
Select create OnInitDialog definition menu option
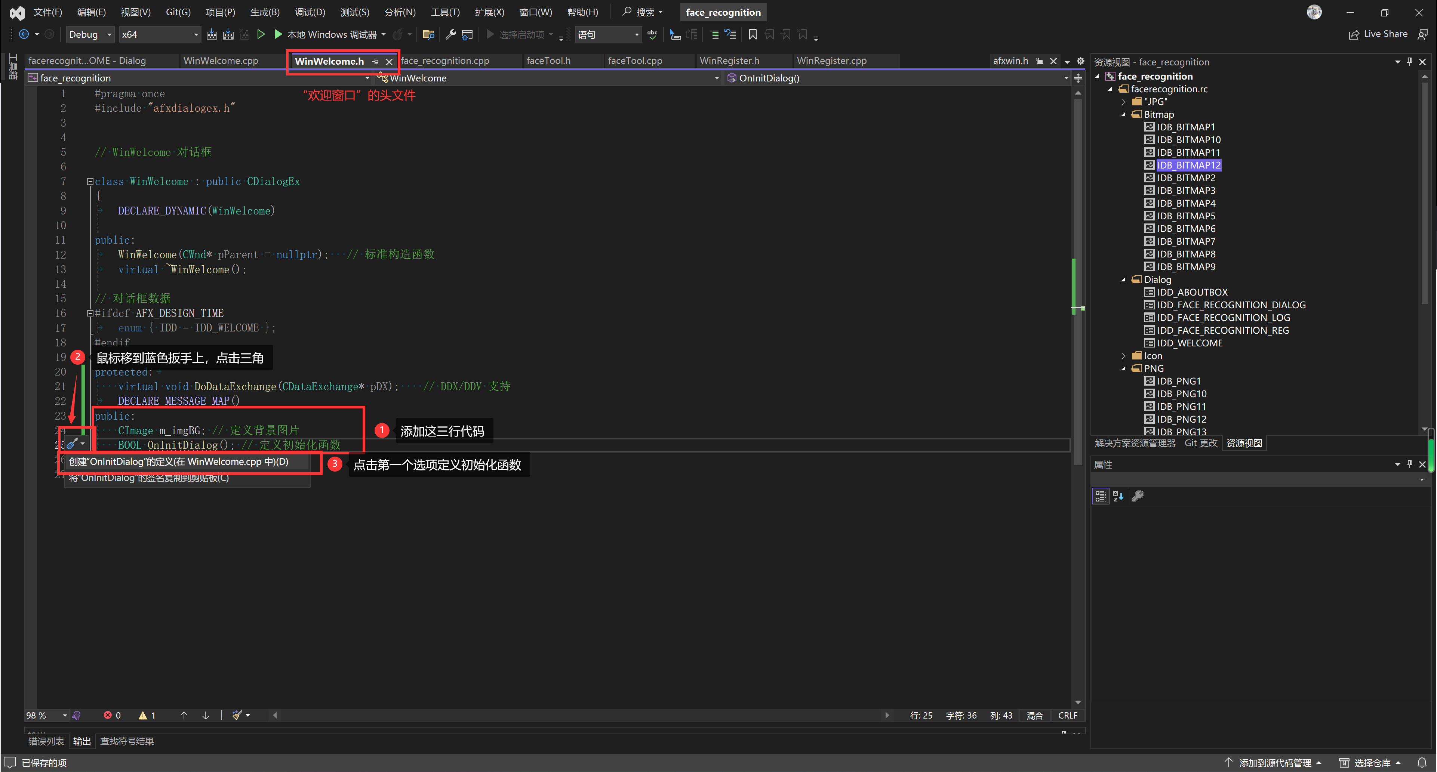179,462
